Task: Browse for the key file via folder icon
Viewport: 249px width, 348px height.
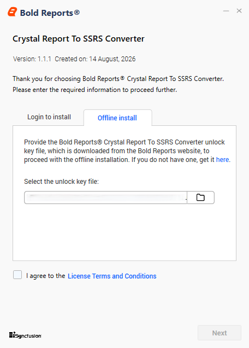Action: coord(200,198)
